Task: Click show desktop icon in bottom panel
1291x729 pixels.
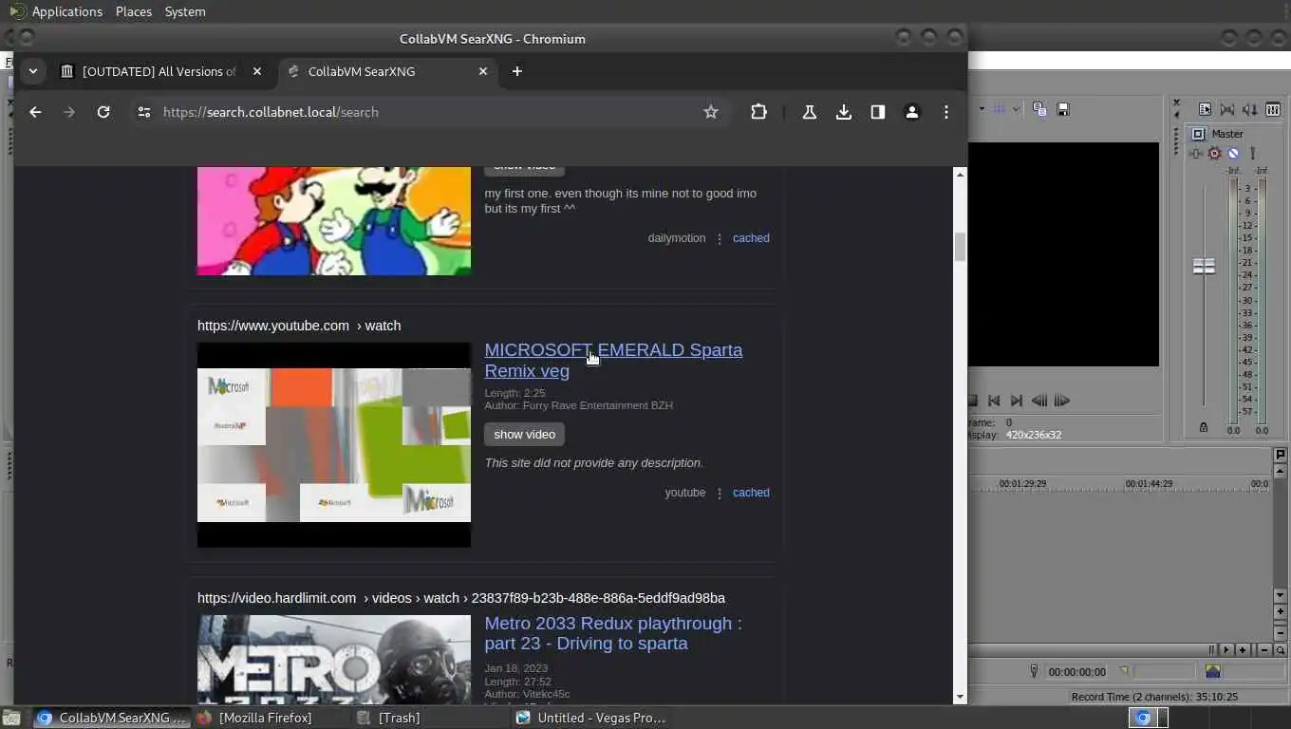Action: pyautogui.click(x=11, y=718)
